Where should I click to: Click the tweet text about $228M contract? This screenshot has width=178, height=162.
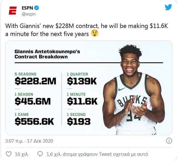(x=87, y=30)
